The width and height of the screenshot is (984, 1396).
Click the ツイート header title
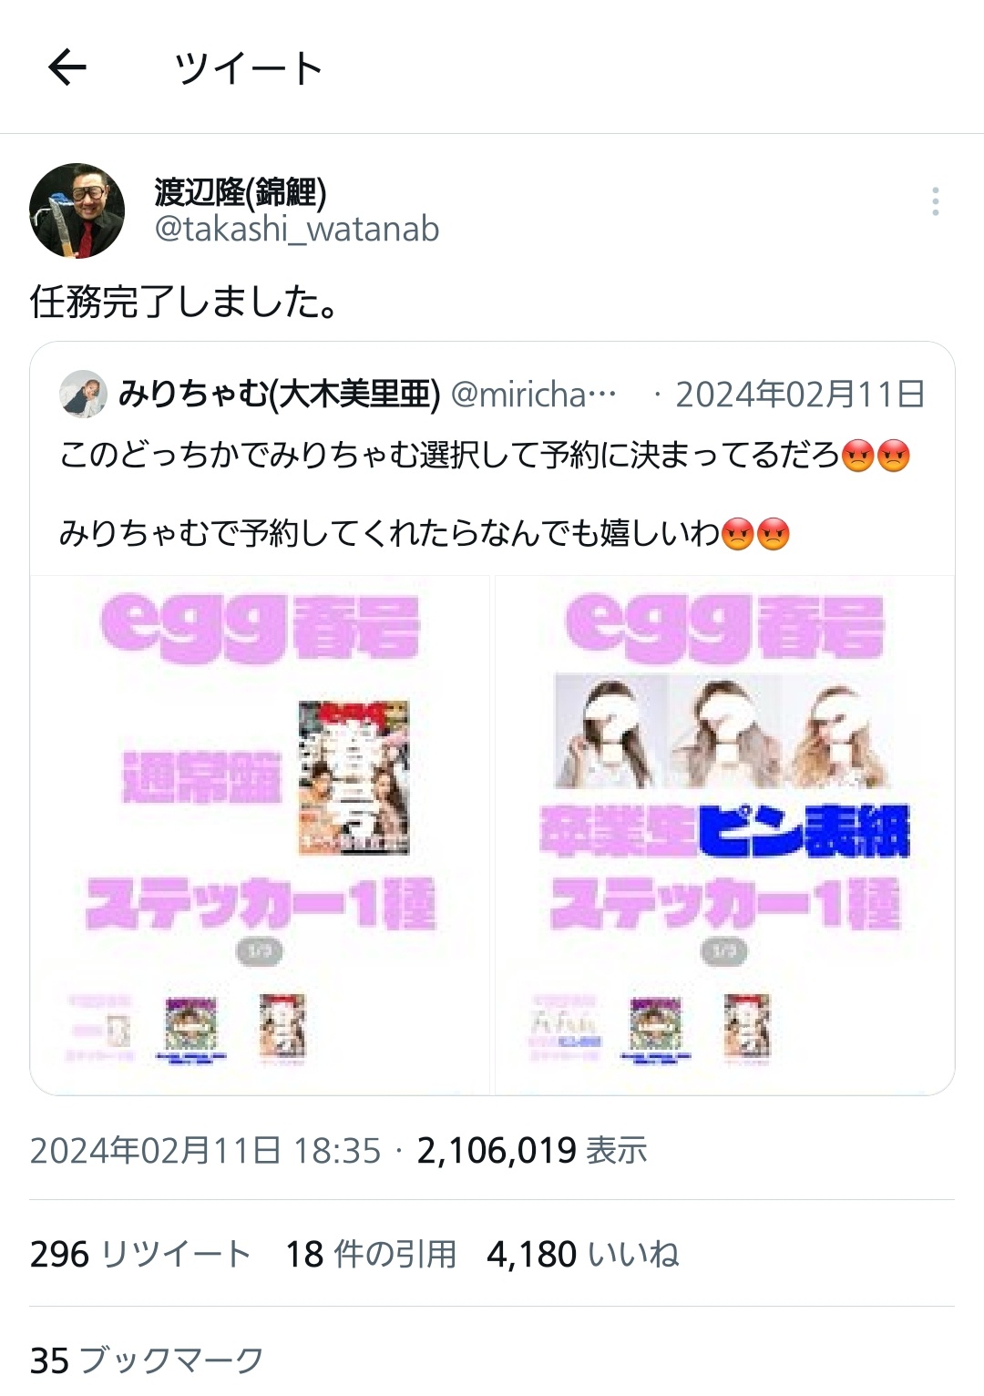point(249,67)
